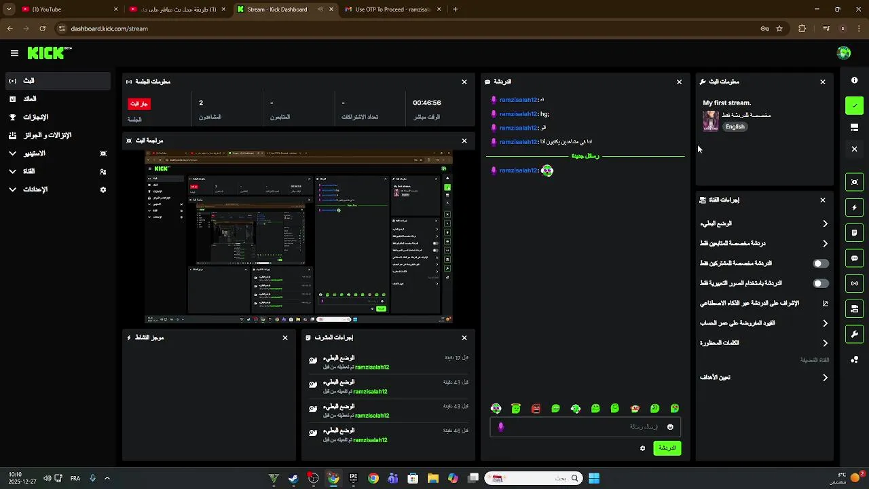Screen dimensions: 869x489
Task: Click the studio camera icon in left sidebar
Action: click(103, 153)
